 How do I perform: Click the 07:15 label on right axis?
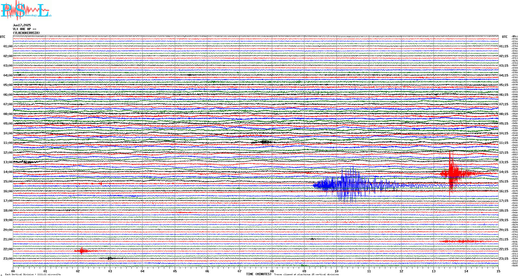504,104
